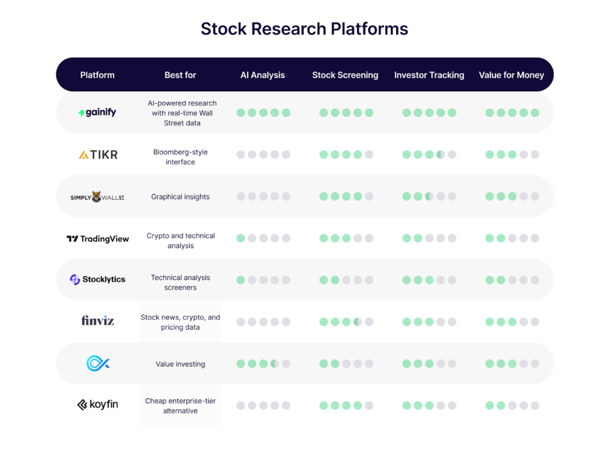This screenshot has width=607, height=453.
Task: Click Stocklytics' AI Analysis rating dots
Action: pyautogui.click(x=263, y=280)
